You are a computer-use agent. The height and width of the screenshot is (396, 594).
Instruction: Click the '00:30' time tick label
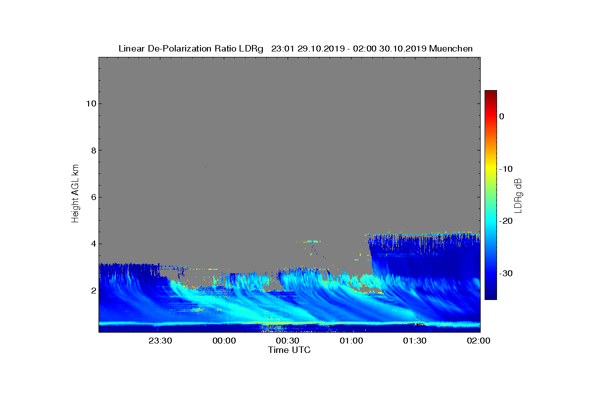pyautogui.click(x=288, y=341)
